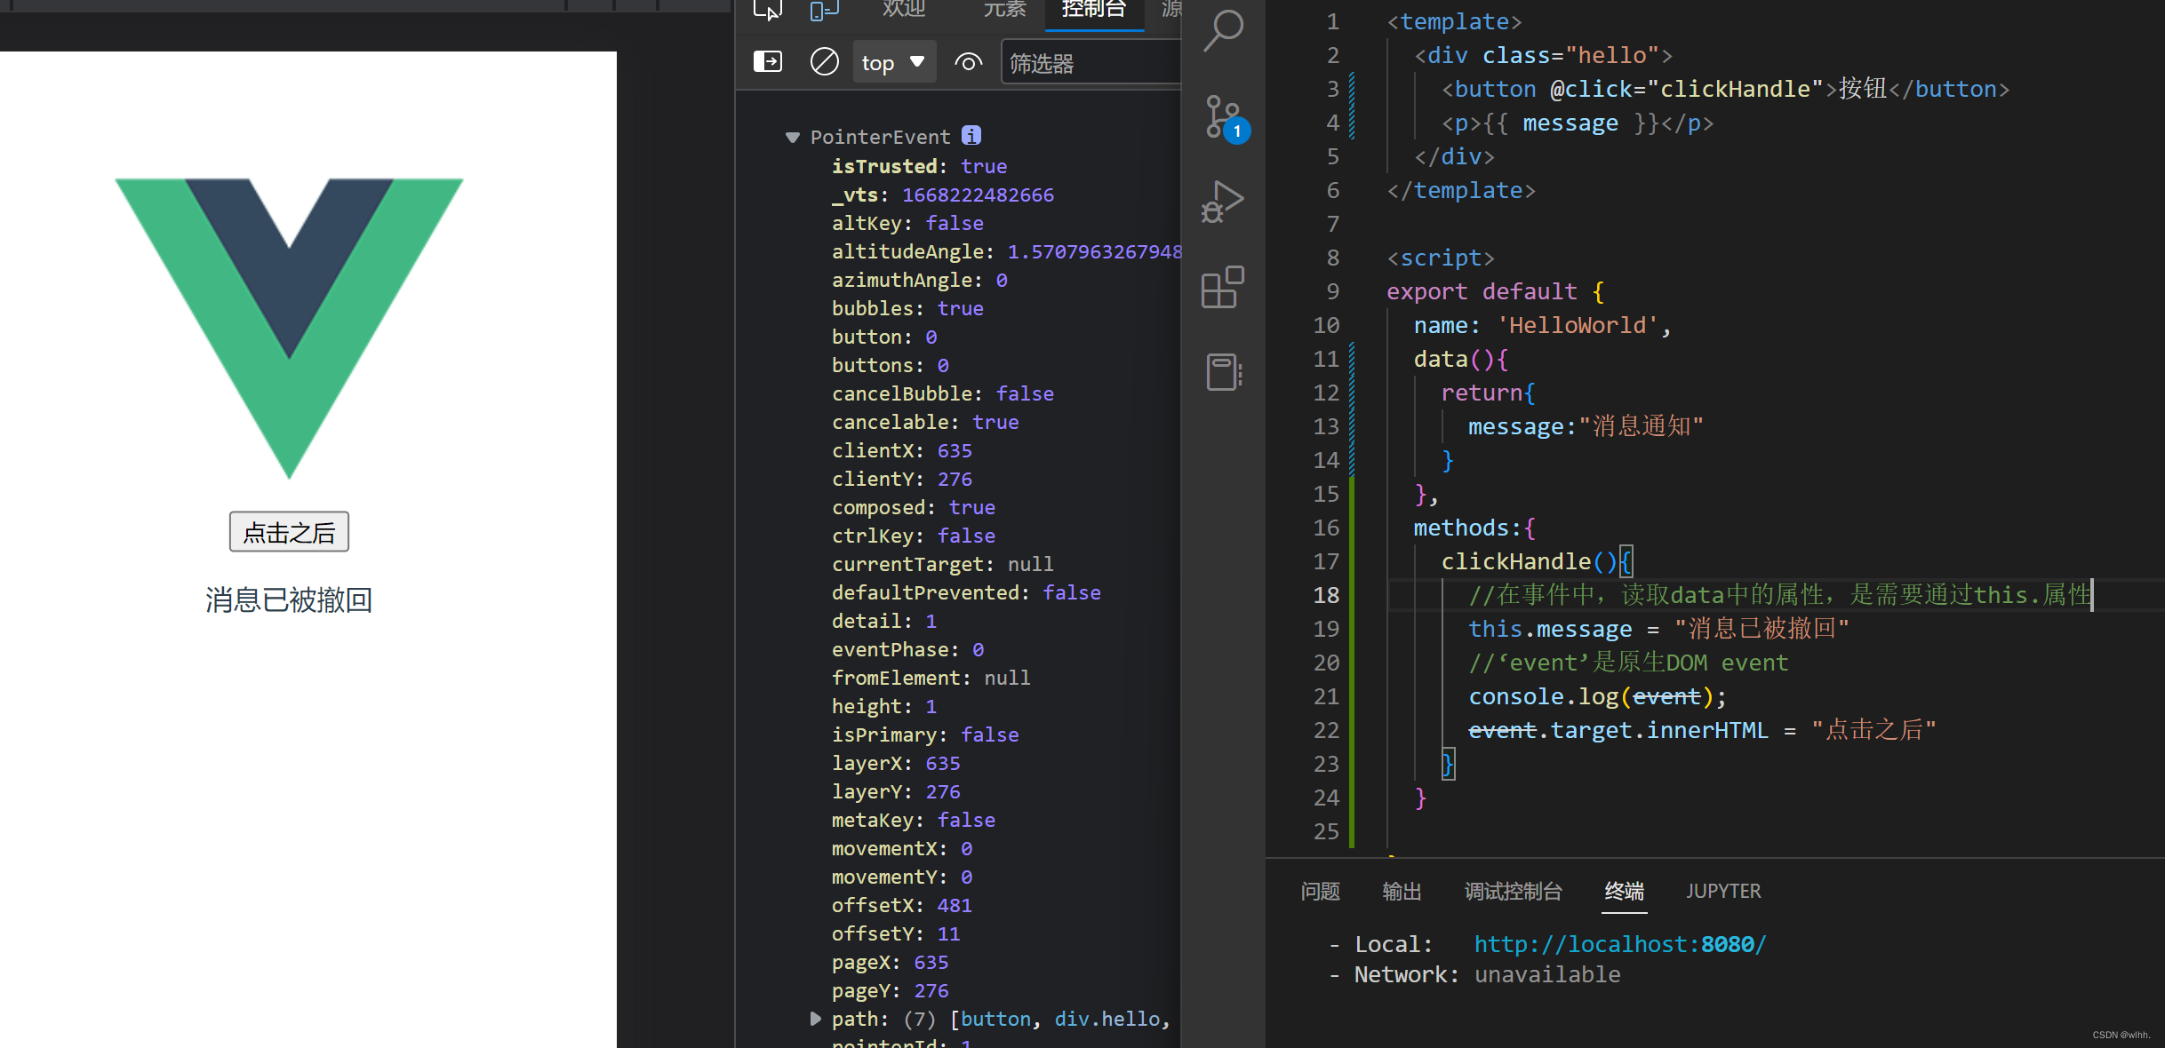Click the Git source control icon

(x=1222, y=117)
